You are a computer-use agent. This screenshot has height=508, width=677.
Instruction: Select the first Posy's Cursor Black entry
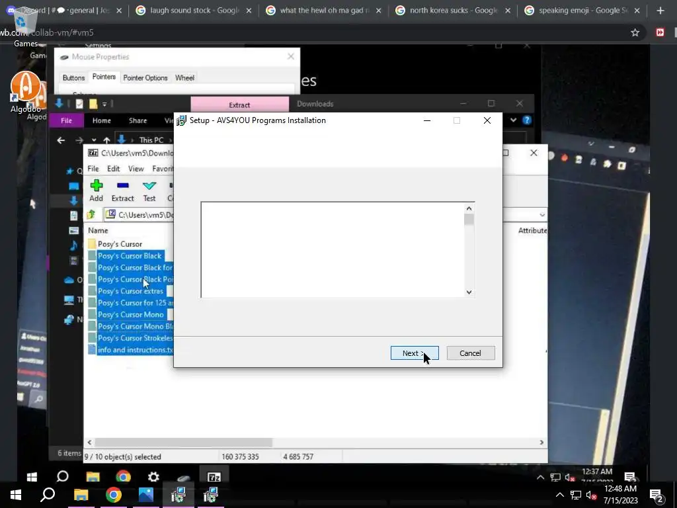130,256
